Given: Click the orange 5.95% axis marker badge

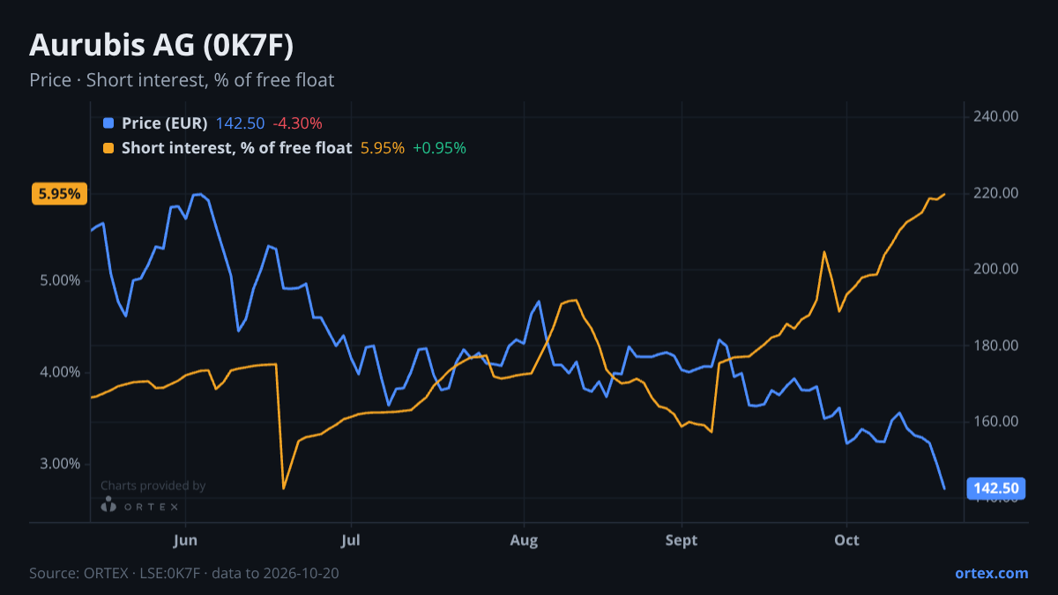Looking at the screenshot, I should 60,194.
